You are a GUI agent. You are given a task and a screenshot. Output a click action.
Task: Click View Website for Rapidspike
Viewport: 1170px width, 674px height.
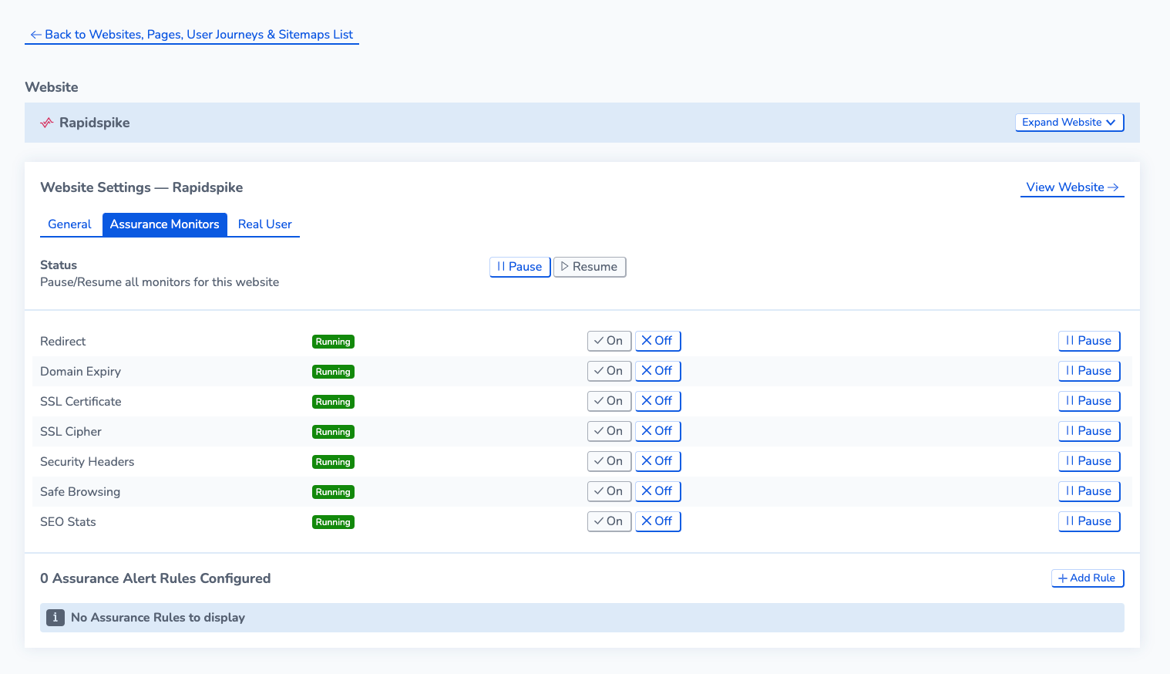tap(1067, 187)
